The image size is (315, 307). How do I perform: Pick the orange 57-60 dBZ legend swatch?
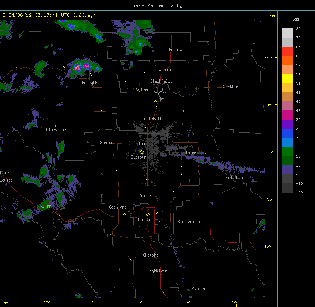click(287, 61)
